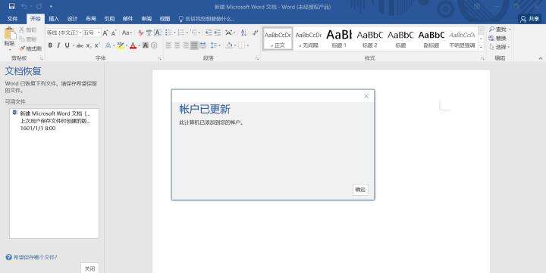Image resolution: width=546 pixels, height=273 pixels.
Task: Switch to the 设计 tab
Action: click(x=73, y=19)
